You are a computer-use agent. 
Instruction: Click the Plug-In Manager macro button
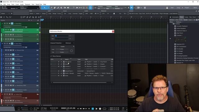pos(164,13)
